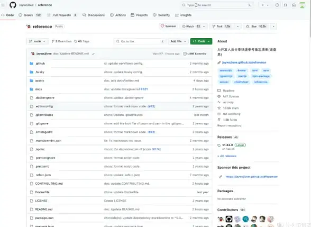This screenshot has height=227, width=311.
Task: Open the issues shortcut icon in header
Action: point(277,5)
